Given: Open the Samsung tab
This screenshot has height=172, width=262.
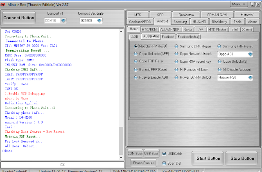Looking at the screenshot, I should click(x=180, y=22).
